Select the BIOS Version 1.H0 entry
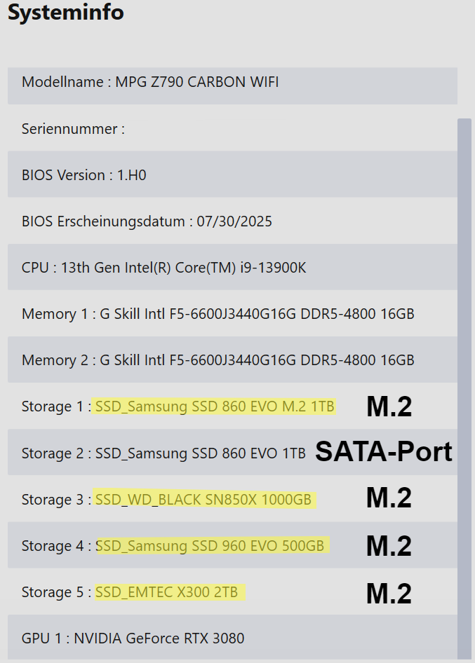This screenshot has width=475, height=663. tap(84, 175)
